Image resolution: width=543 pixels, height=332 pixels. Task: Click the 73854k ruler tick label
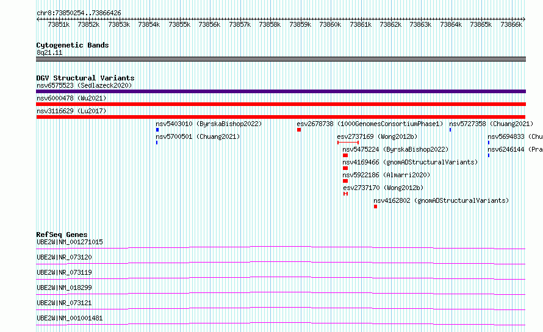pos(149,24)
